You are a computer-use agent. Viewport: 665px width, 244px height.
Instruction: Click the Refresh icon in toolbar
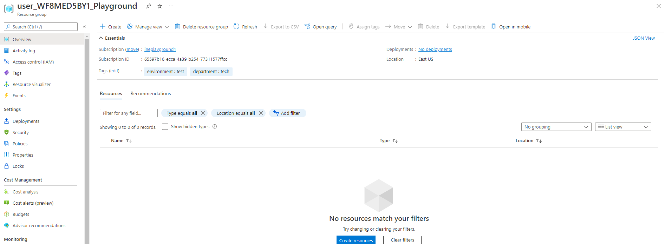click(x=236, y=27)
